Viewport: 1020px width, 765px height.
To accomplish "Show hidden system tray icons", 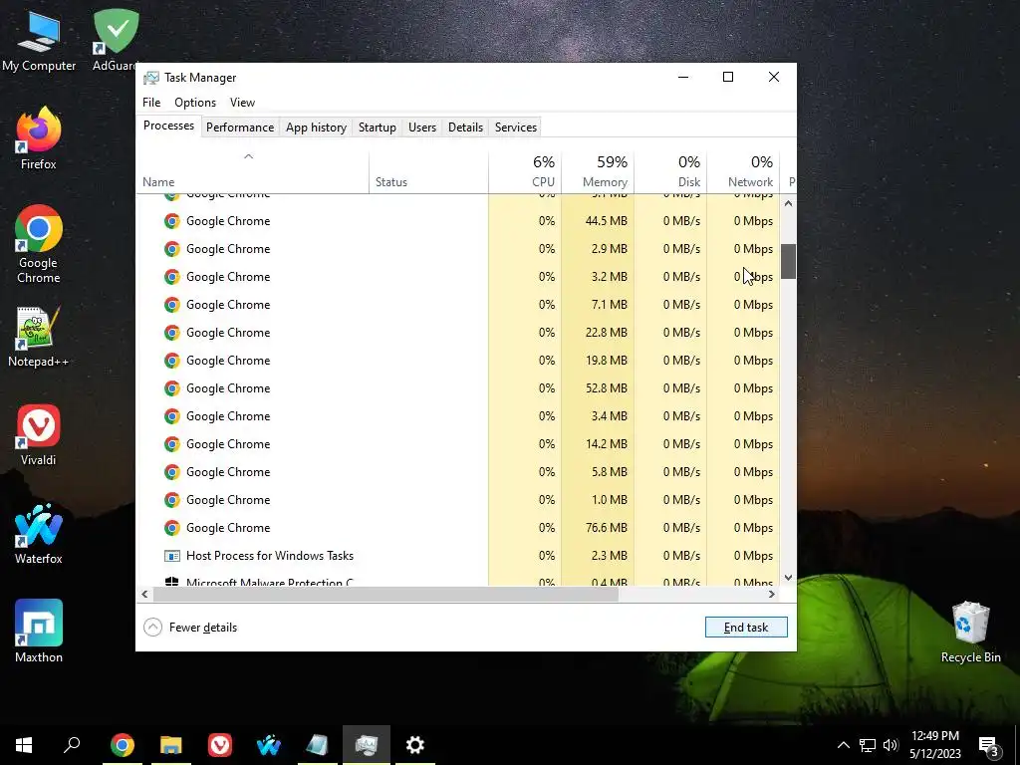I will (x=843, y=745).
